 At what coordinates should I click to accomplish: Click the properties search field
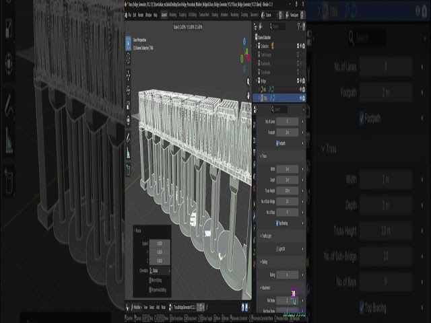pyautogui.click(x=279, y=109)
